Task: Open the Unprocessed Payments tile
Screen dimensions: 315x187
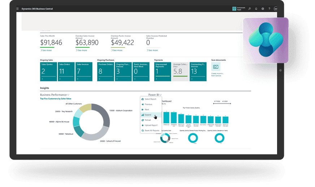Action: tap(163, 72)
